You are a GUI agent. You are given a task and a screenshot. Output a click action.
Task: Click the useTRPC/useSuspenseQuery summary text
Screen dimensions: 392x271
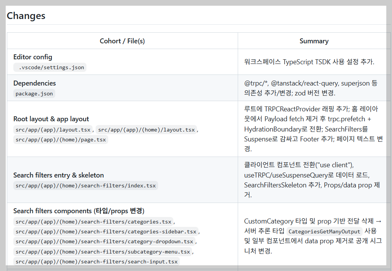click(312, 180)
